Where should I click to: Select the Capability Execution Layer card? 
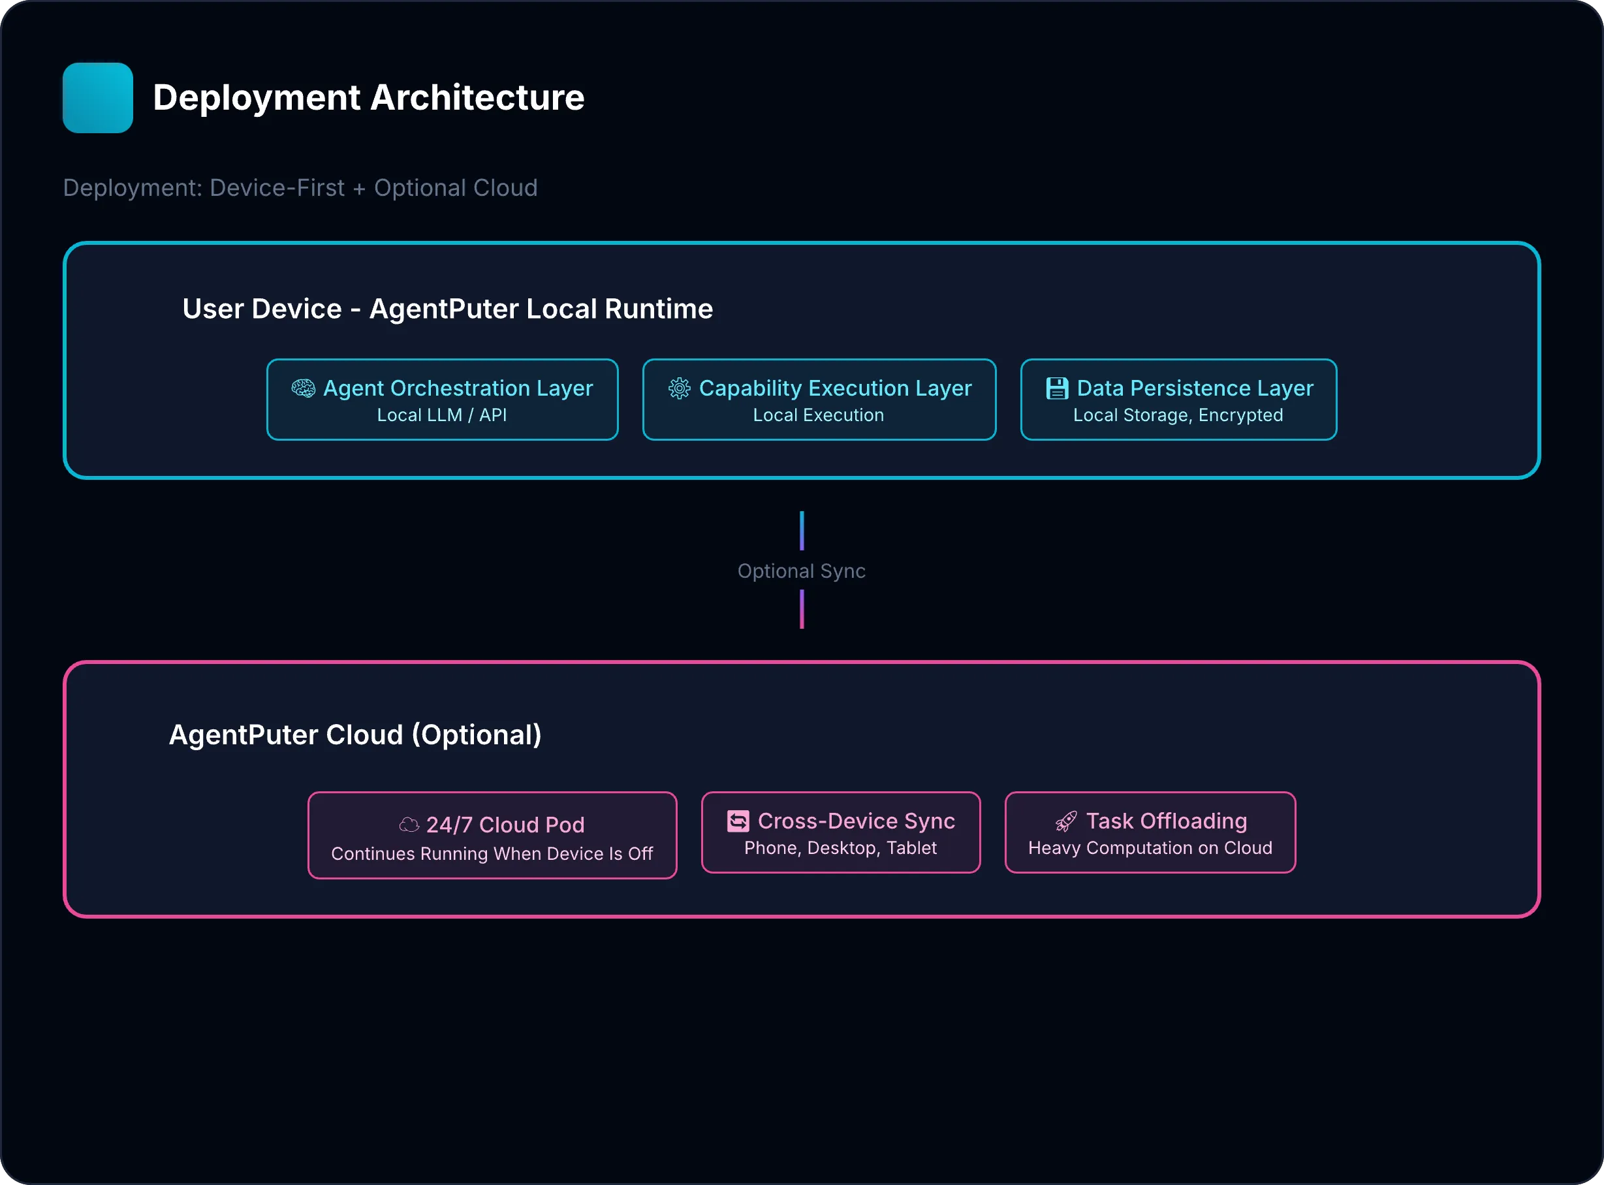pos(818,400)
